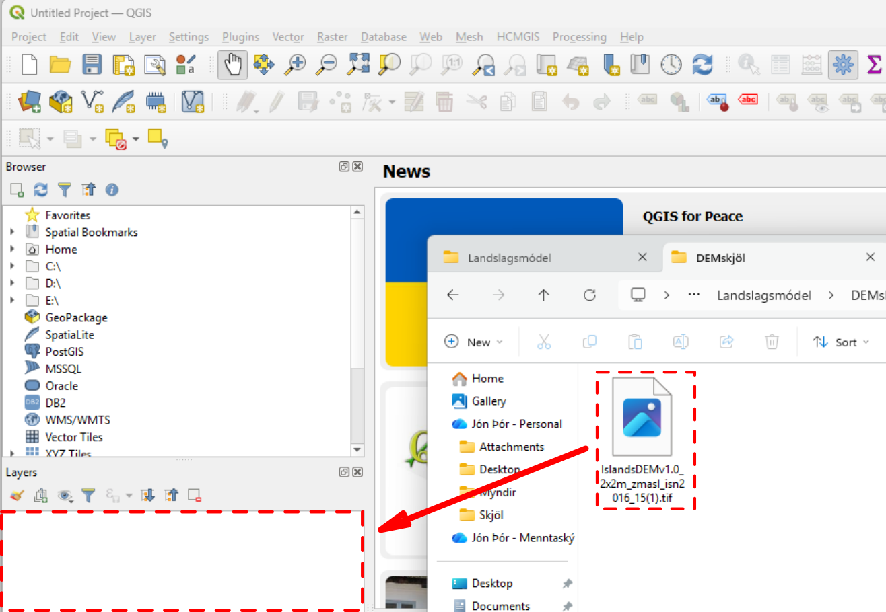Open the Processing Toolbox gear icon
The image size is (886, 612).
(842, 65)
